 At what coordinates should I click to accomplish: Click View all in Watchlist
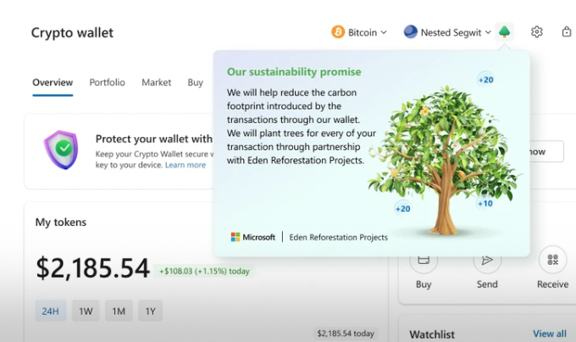[550, 334]
